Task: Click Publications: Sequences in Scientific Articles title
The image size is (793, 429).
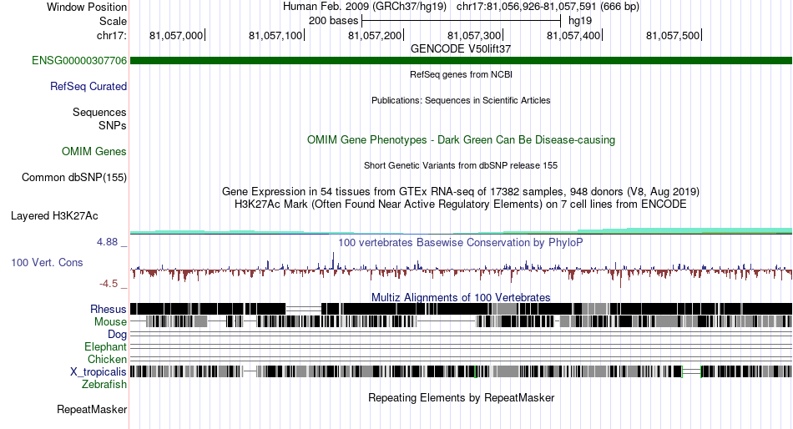Action: click(461, 100)
